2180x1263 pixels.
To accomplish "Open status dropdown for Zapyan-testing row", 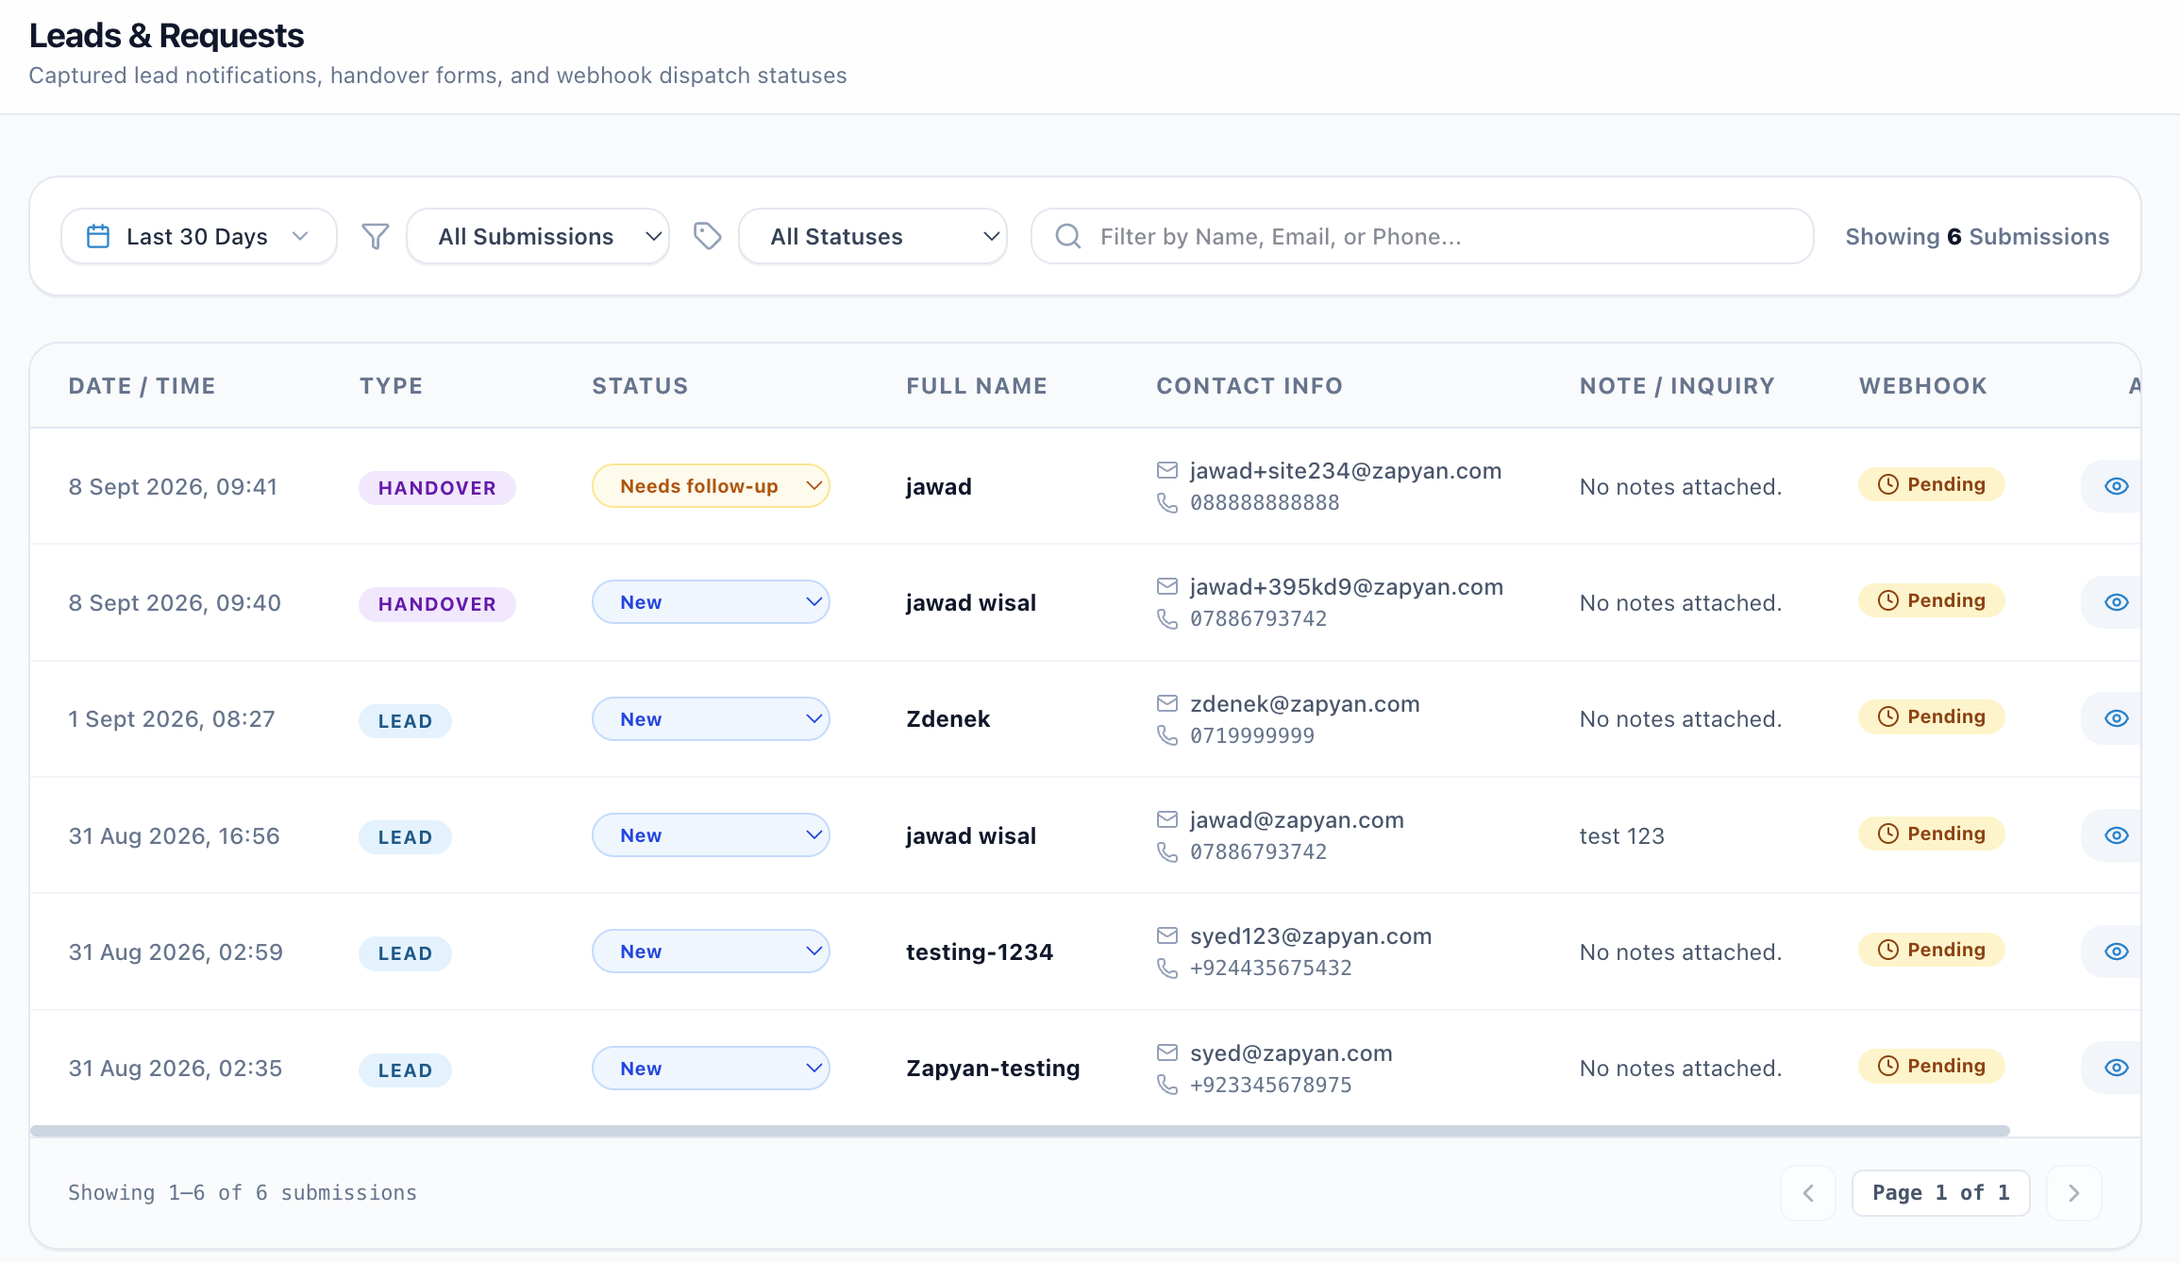I will point(711,1068).
